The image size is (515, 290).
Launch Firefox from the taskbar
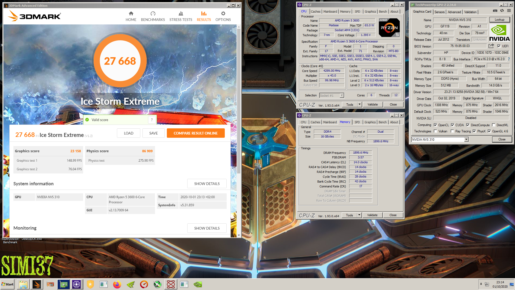117,284
